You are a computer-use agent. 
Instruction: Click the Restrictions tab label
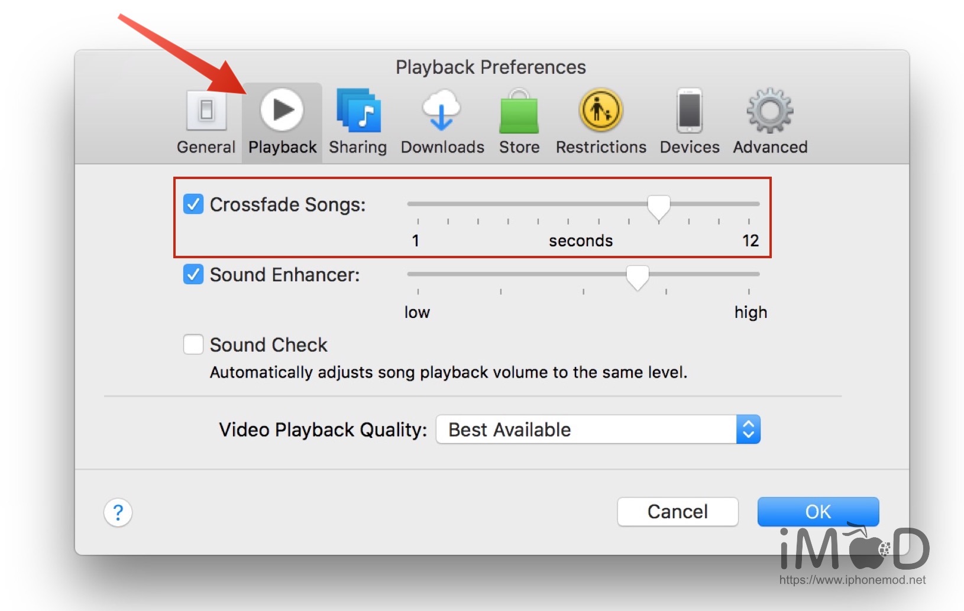click(x=601, y=147)
